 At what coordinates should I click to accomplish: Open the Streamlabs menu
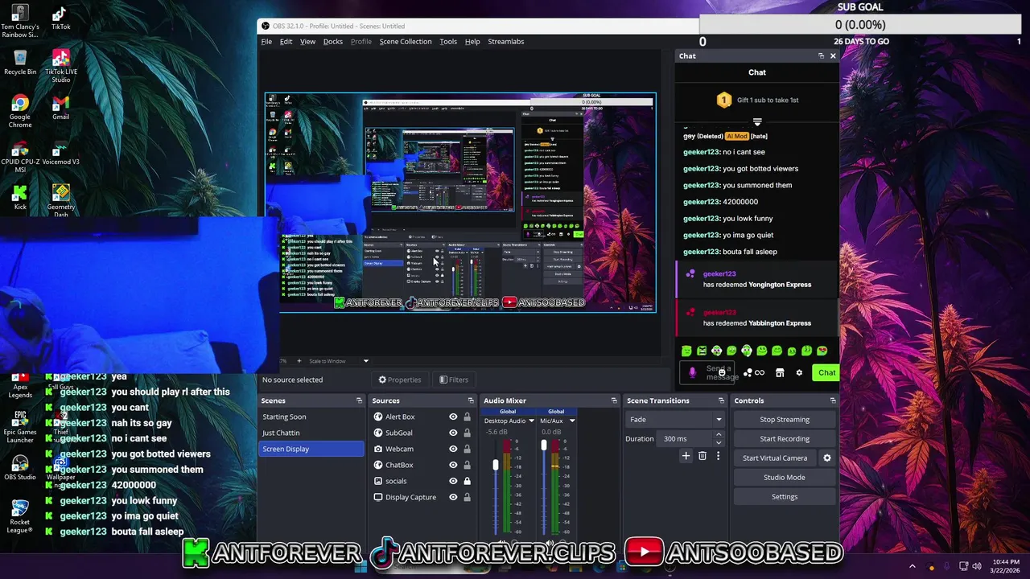click(506, 41)
